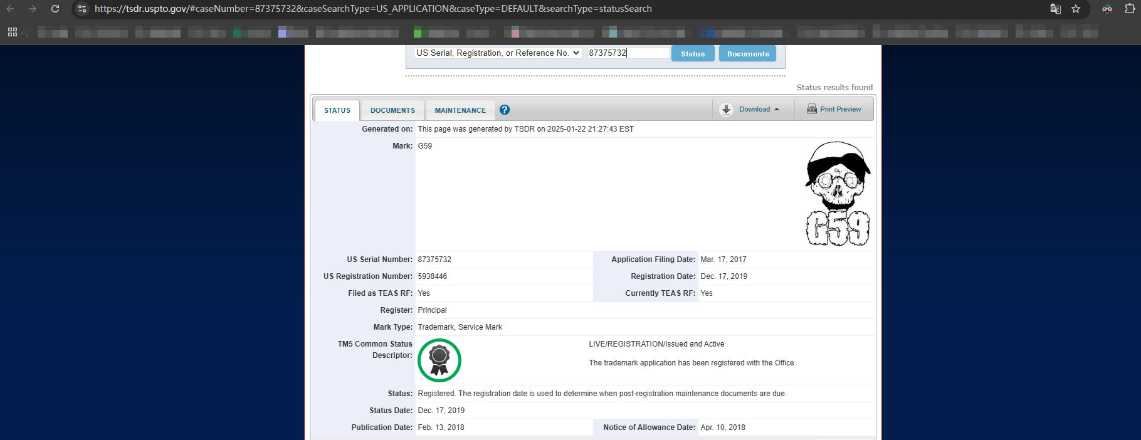1141x440 pixels.
Task: Click the Google Translate icon
Action: tap(1056, 9)
